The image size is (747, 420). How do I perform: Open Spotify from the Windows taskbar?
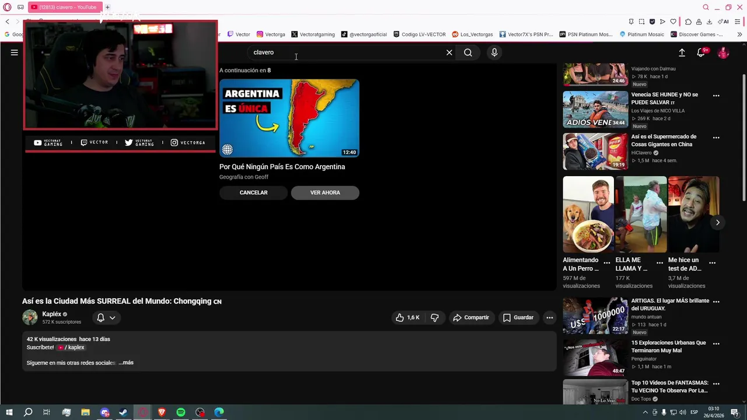[x=181, y=412]
